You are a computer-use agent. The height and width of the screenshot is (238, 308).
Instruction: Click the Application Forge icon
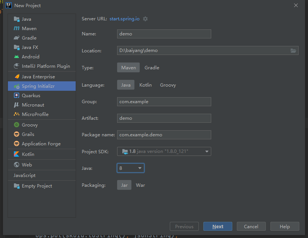click(17, 143)
